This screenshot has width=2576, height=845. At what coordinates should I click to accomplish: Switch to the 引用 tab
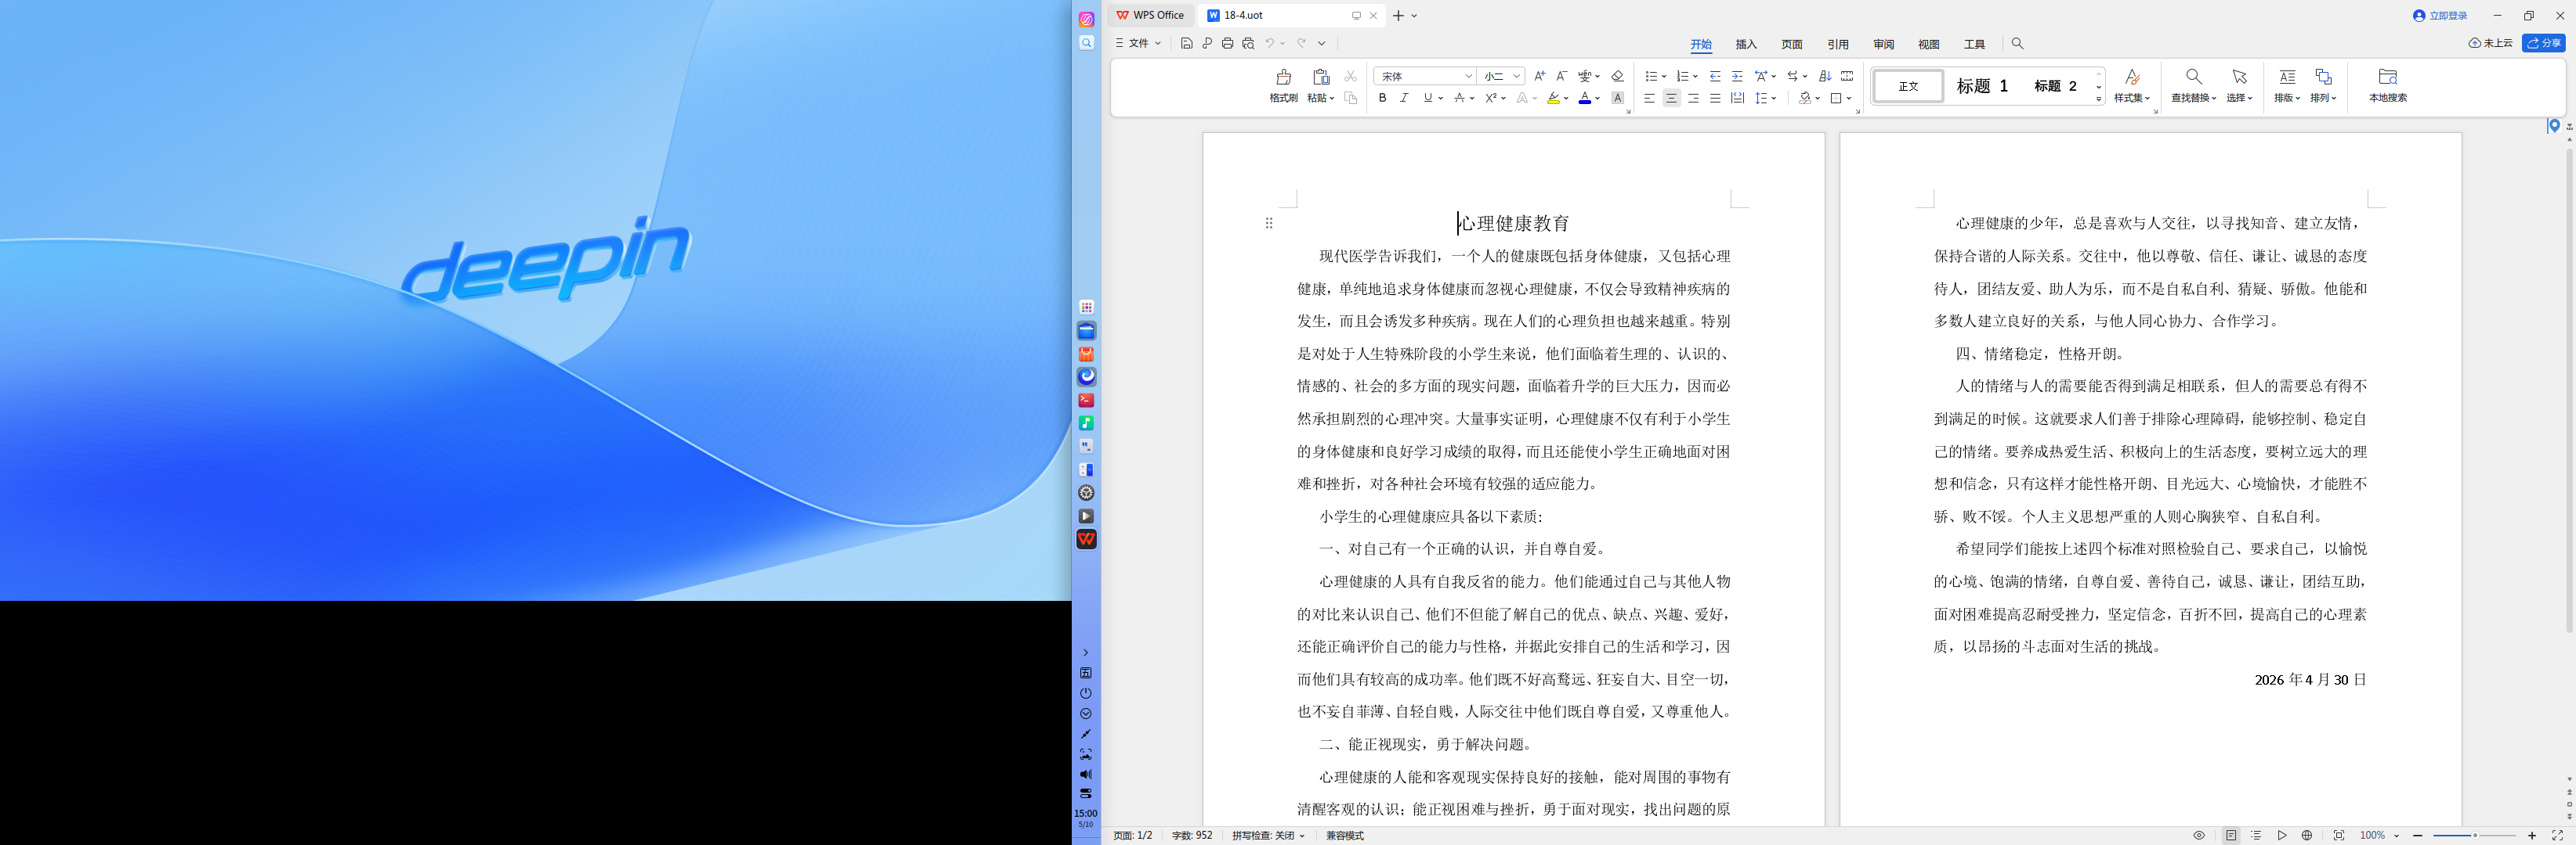click(1838, 44)
